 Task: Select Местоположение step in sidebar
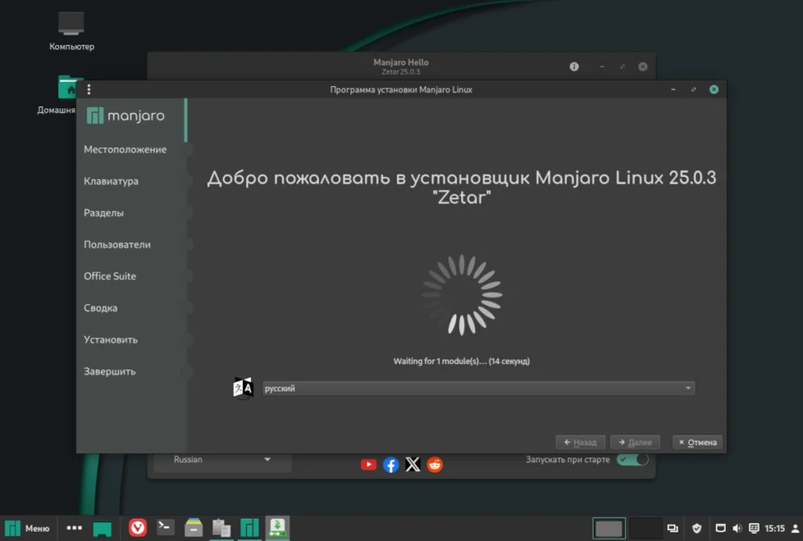[x=125, y=150]
